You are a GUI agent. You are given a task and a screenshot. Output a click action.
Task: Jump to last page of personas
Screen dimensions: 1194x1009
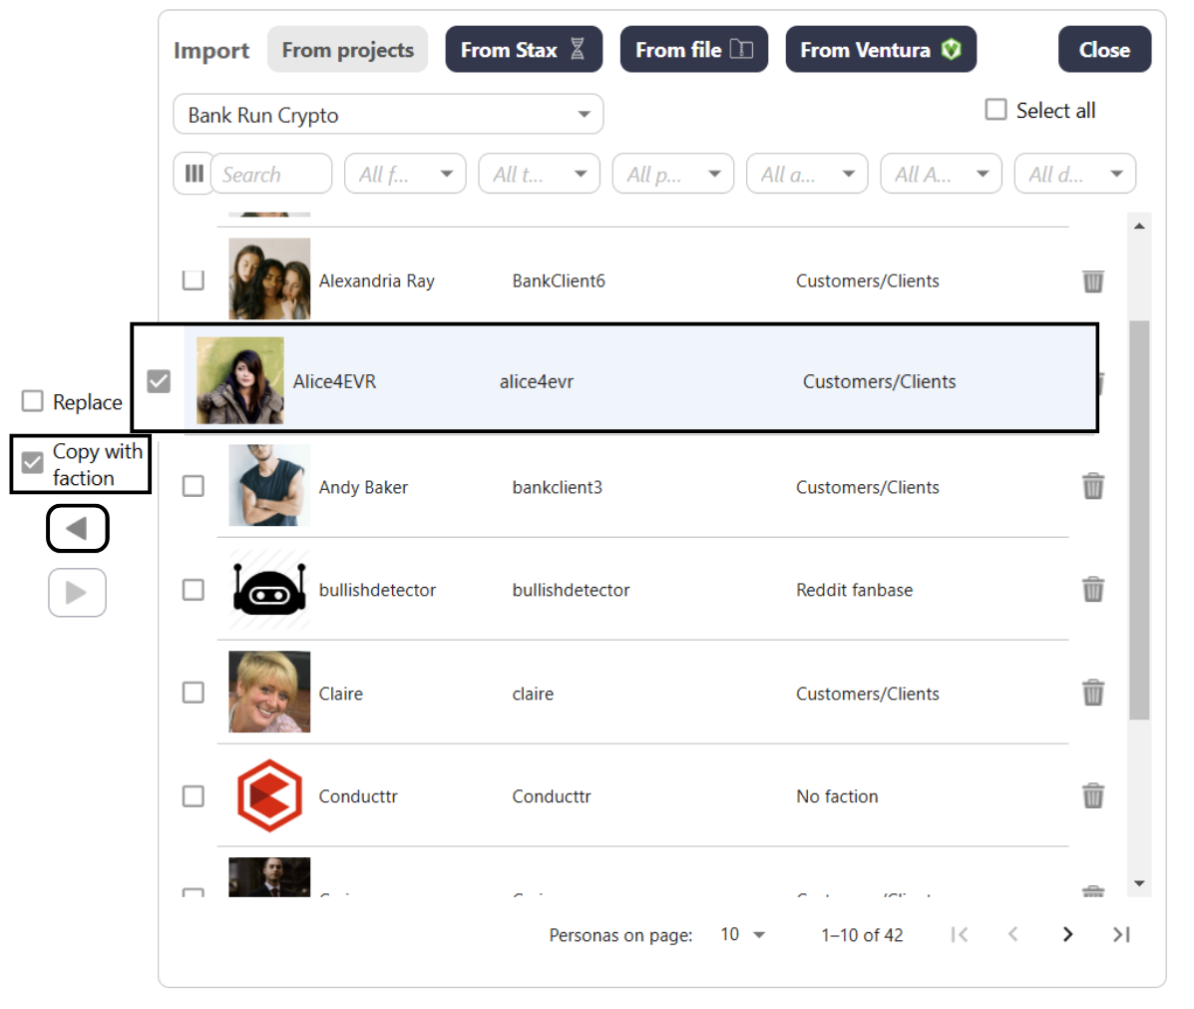pyautogui.click(x=1121, y=934)
